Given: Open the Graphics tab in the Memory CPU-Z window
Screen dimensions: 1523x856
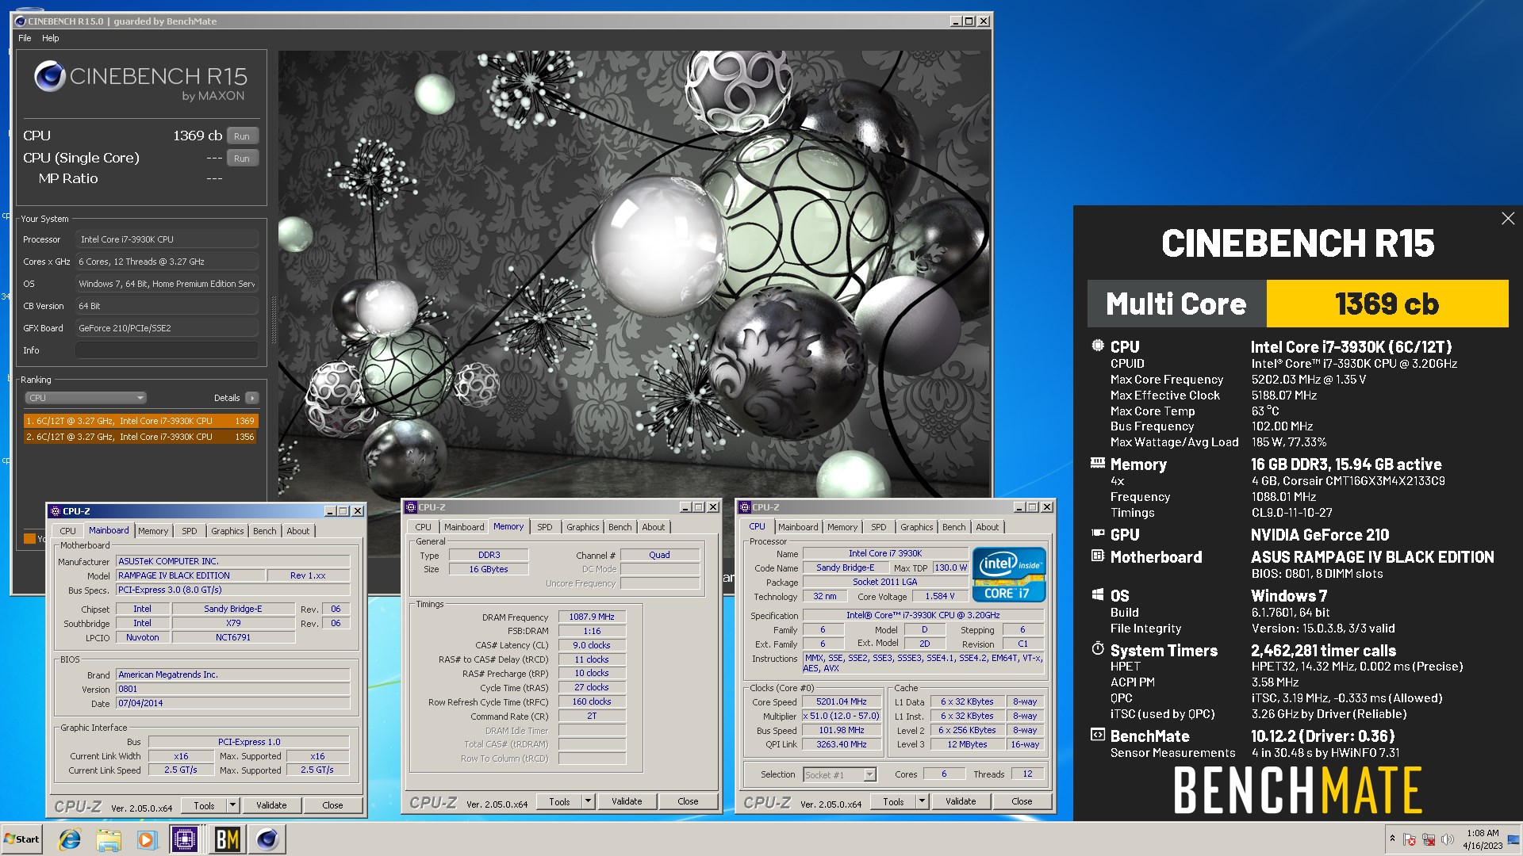Looking at the screenshot, I should coord(583,527).
